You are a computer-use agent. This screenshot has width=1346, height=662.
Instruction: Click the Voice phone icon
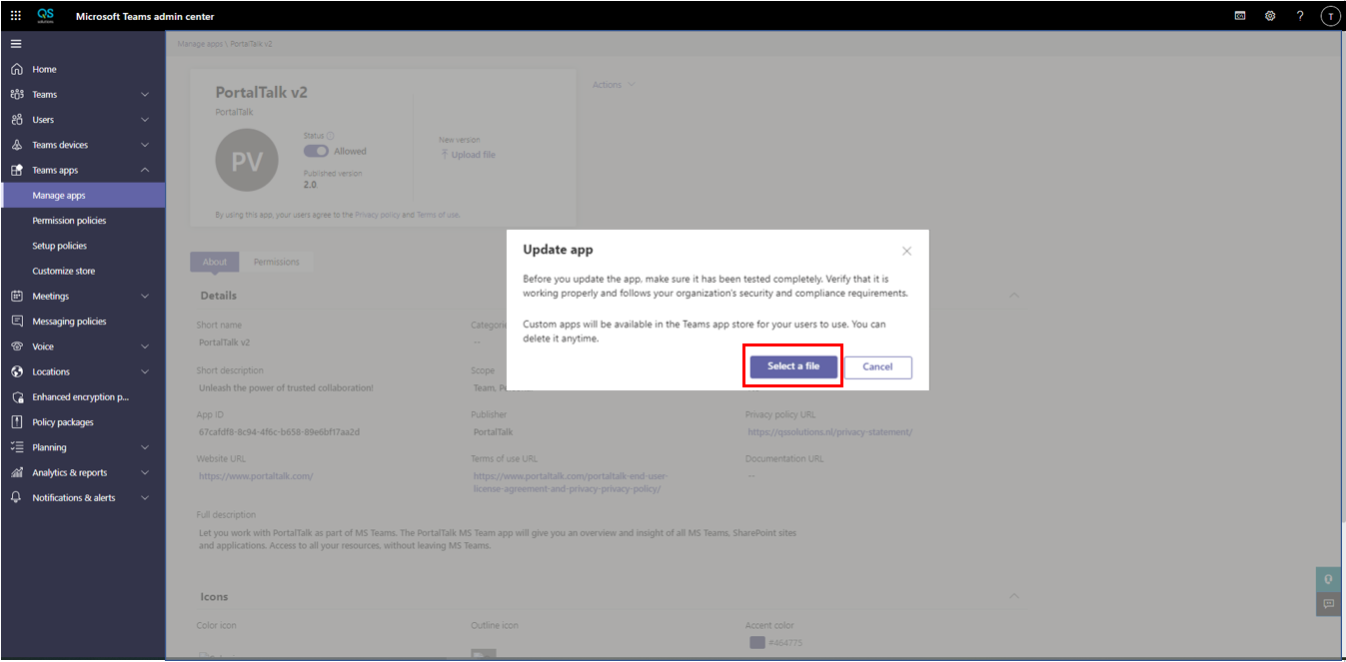[x=16, y=346]
